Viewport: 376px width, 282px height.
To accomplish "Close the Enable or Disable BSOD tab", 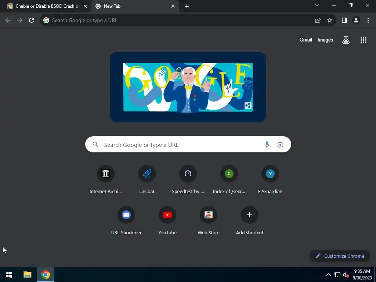I will tap(85, 7).
